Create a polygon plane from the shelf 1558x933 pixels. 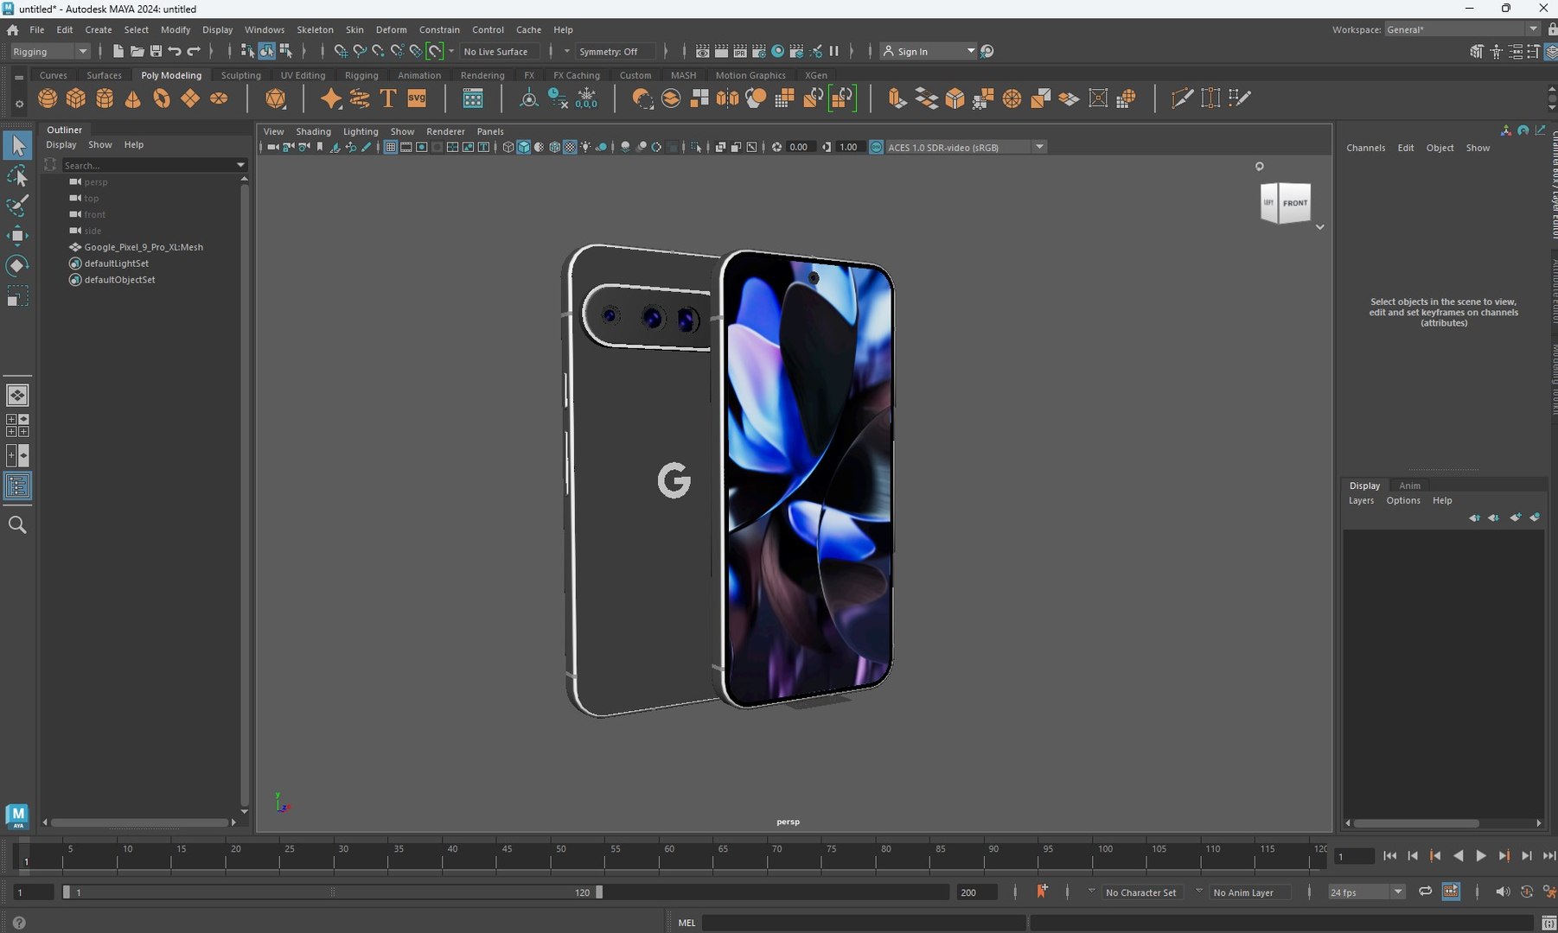tap(190, 98)
